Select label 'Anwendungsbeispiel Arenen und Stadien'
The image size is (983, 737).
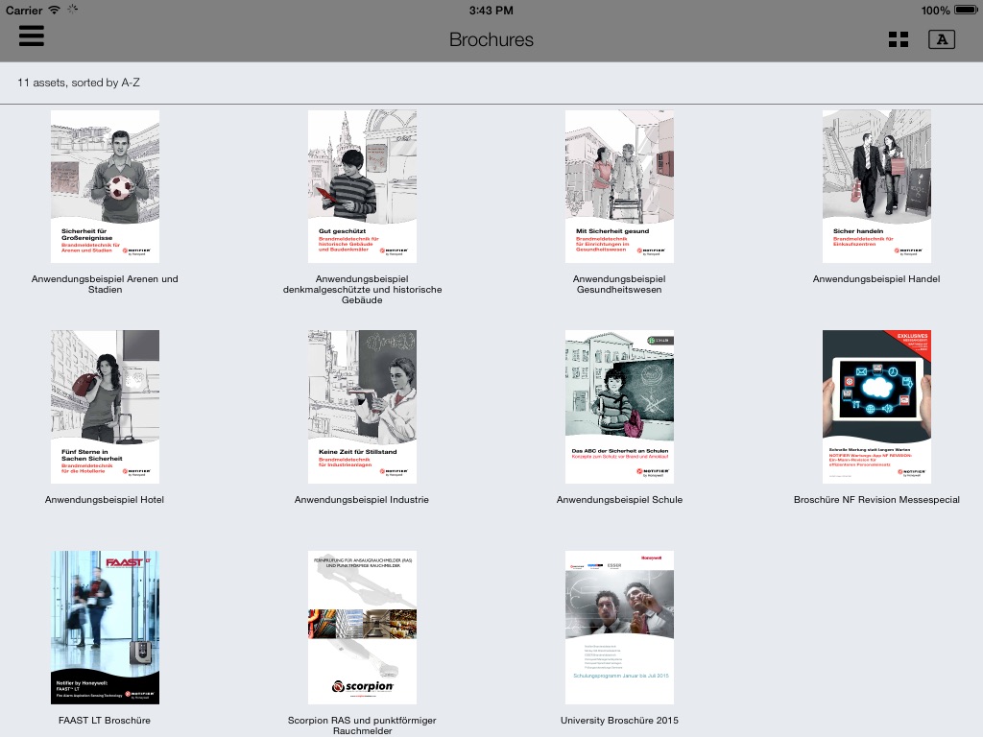[105, 284]
